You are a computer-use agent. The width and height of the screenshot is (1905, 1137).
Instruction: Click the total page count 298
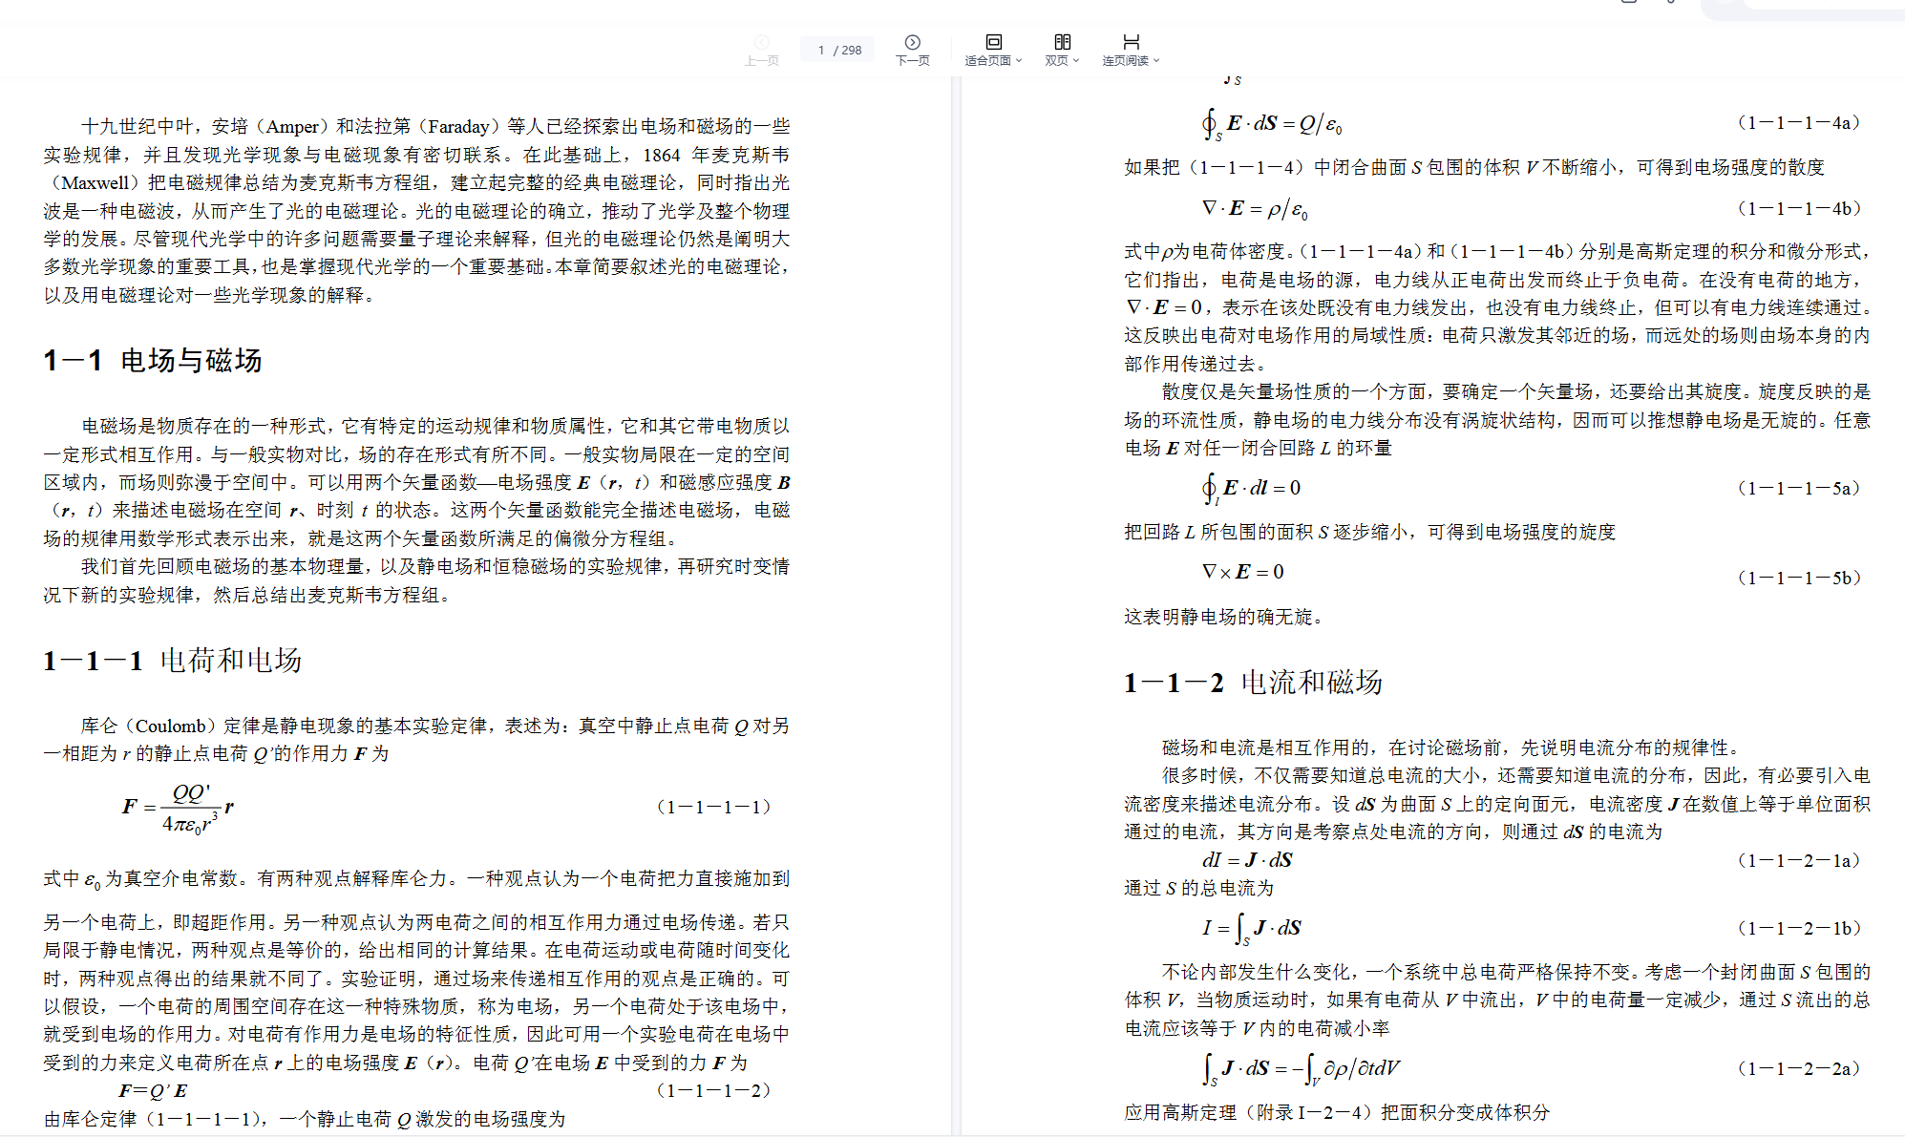point(851,51)
